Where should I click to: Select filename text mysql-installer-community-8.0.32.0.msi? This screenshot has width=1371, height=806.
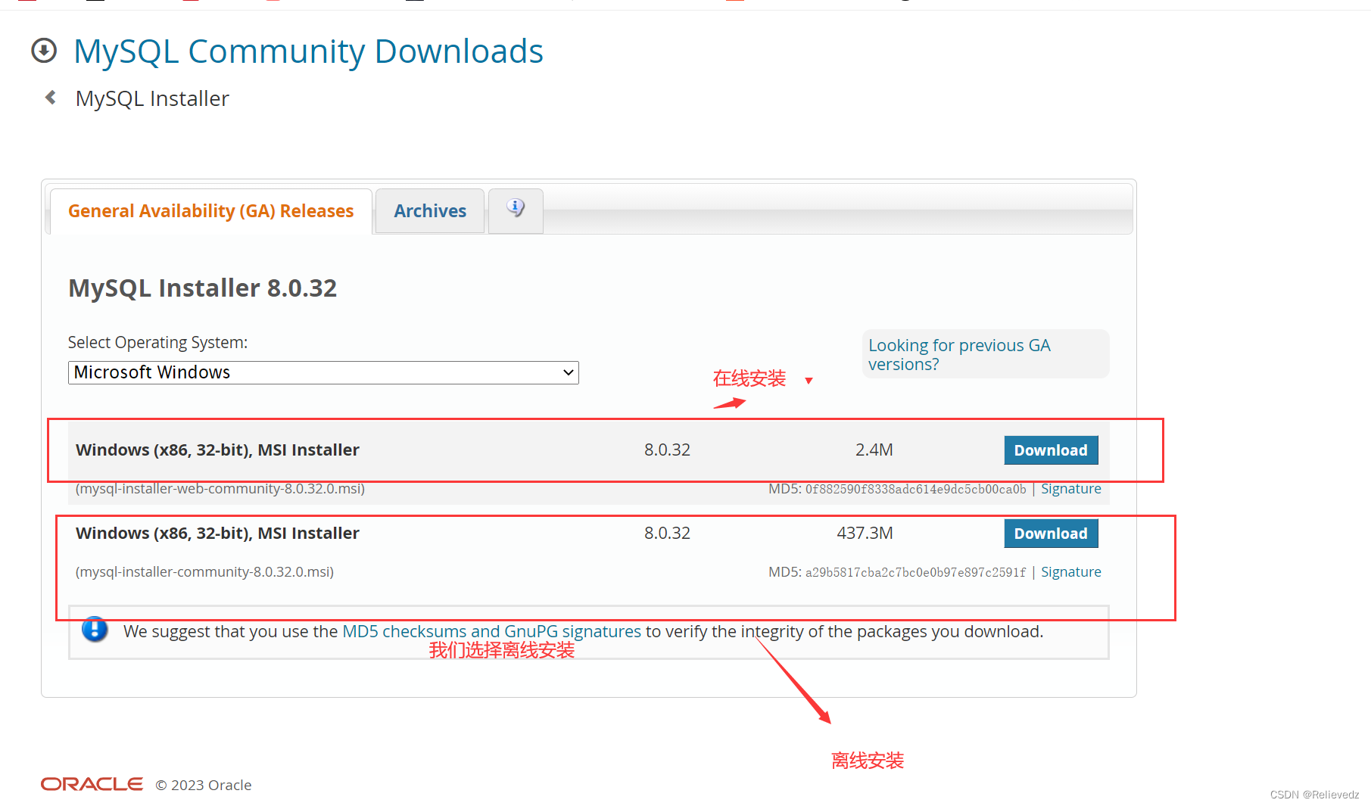click(204, 572)
